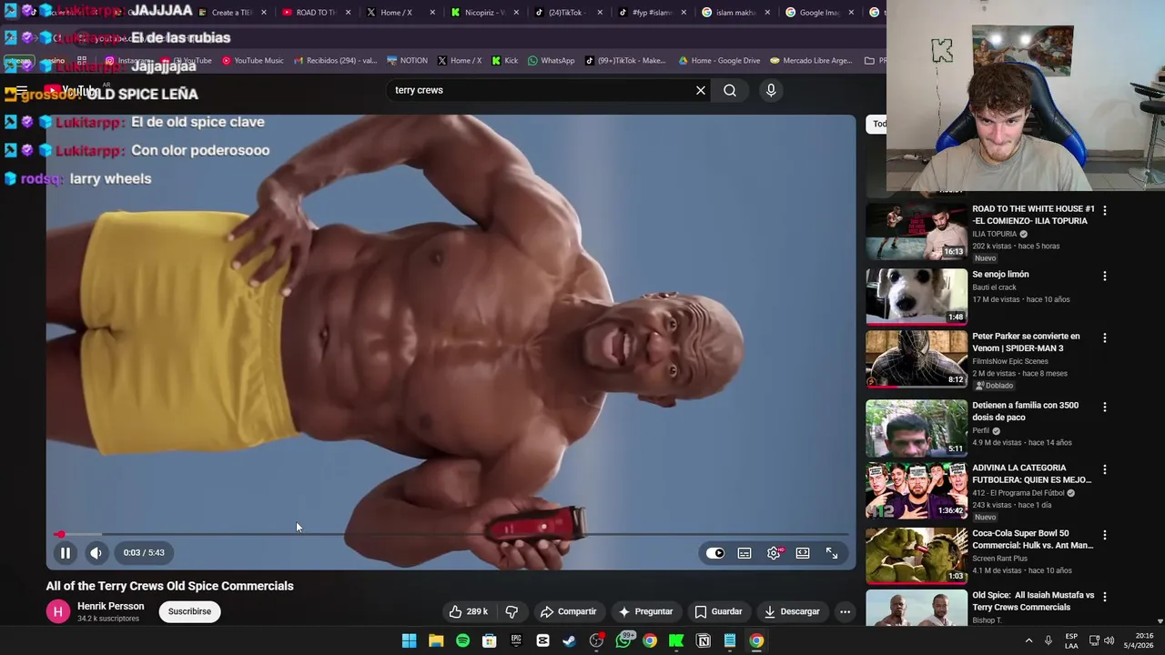
Task: Open the WhatsApp bookmark
Action: [x=551, y=61]
